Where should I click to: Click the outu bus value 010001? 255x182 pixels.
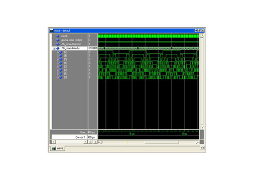93,48
